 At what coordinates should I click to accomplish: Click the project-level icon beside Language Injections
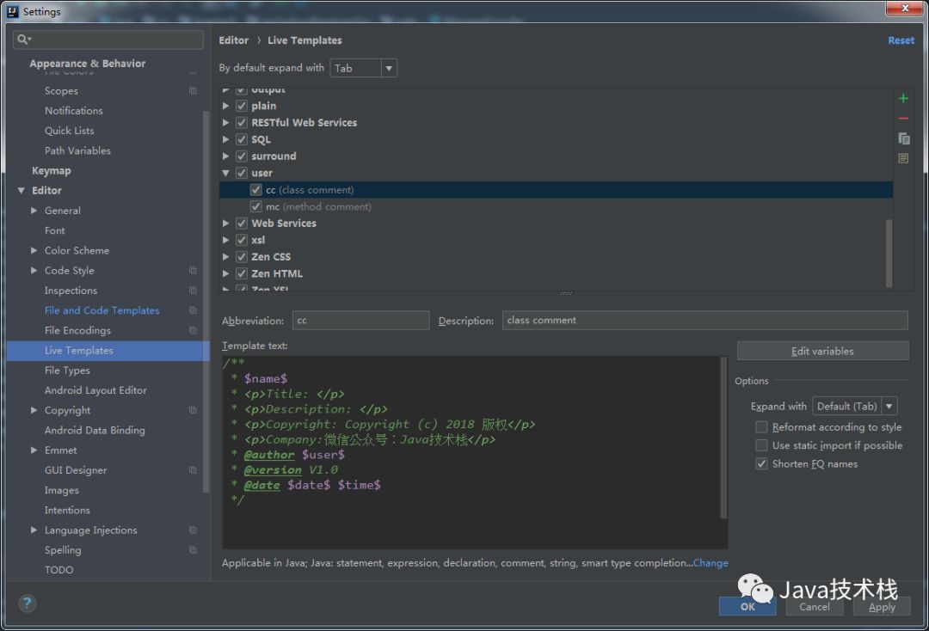coord(193,530)
